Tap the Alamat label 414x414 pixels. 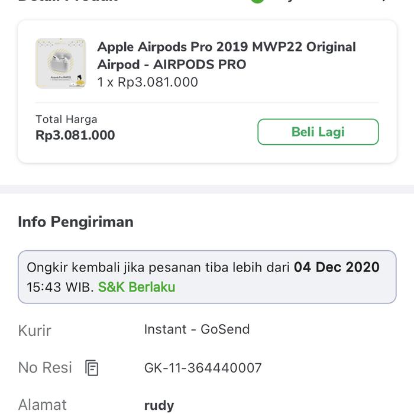click(x=43, y=405)
